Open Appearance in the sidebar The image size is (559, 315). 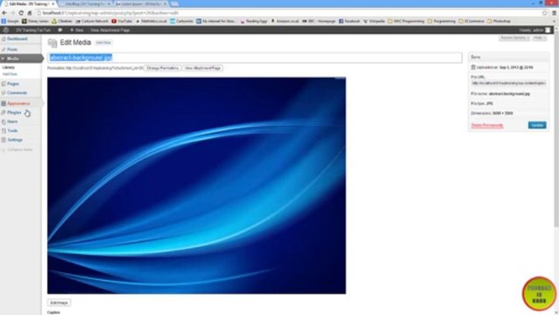[x=18, y=103]
